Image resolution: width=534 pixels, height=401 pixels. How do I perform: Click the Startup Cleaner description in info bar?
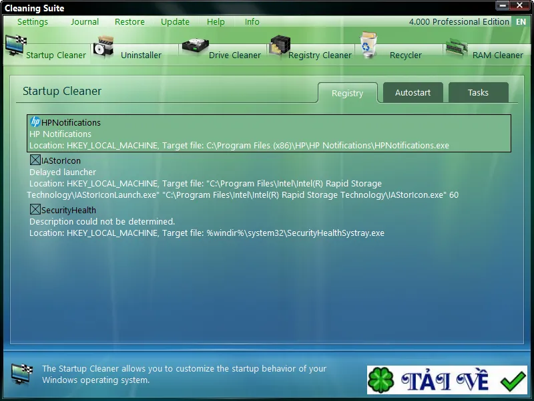(184, 374)
